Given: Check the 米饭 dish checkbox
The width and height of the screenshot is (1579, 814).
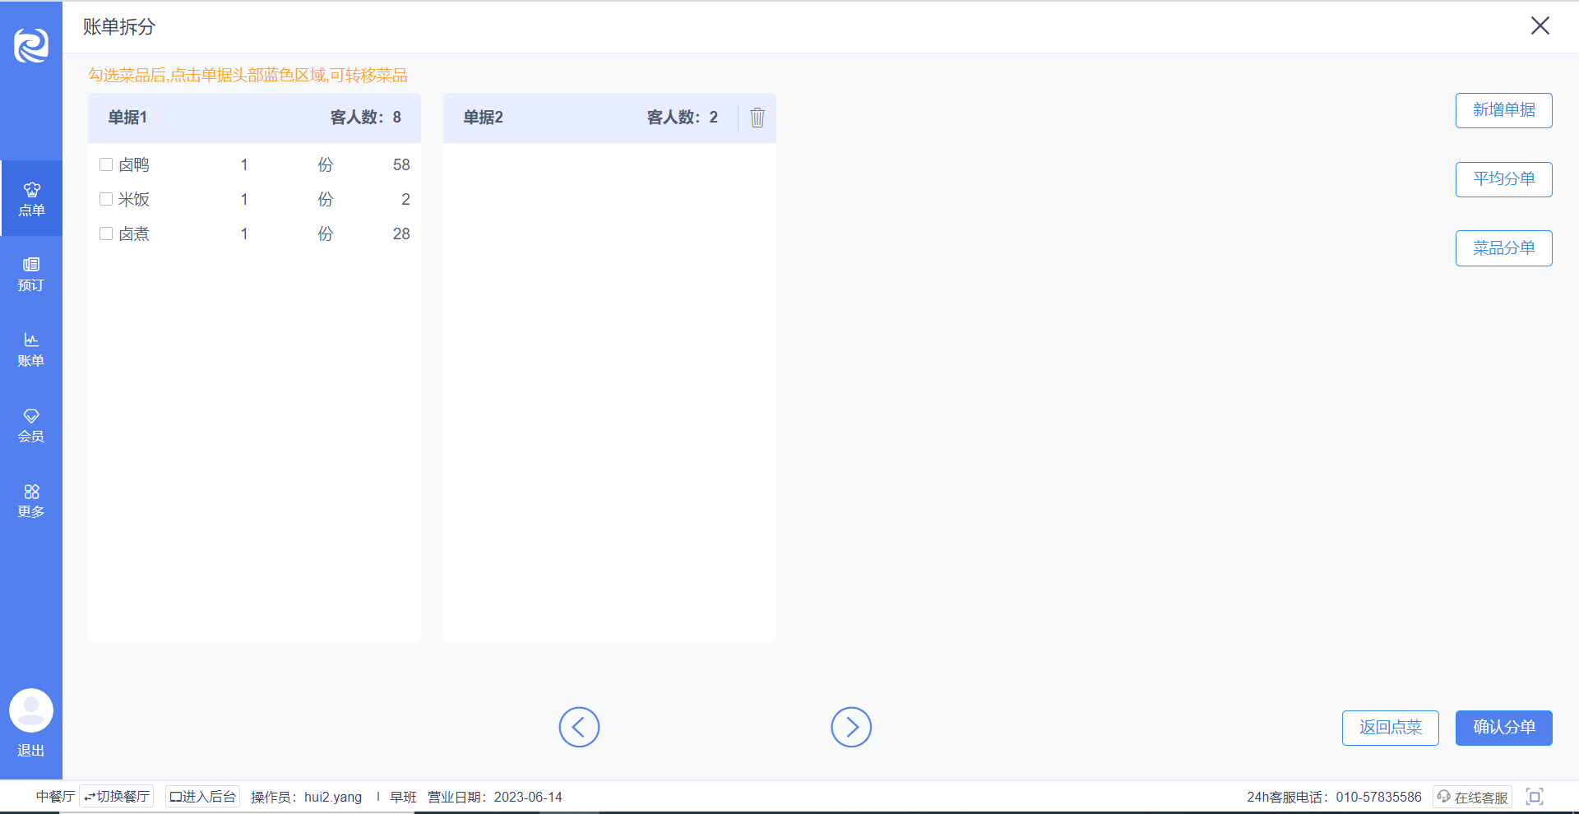Looking at the screenshot, I should [x=106, y=199].
